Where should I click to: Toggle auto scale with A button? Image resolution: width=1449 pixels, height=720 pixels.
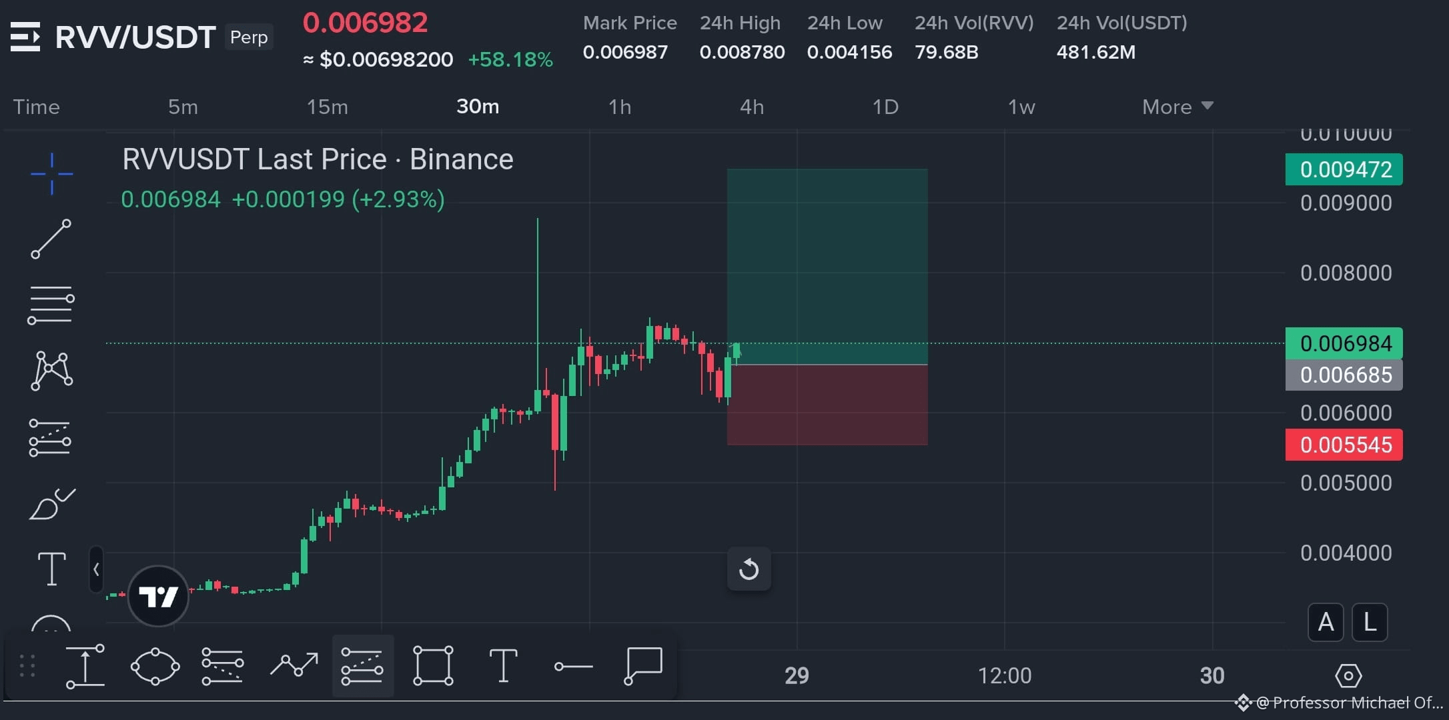(x=1326, y=623)
